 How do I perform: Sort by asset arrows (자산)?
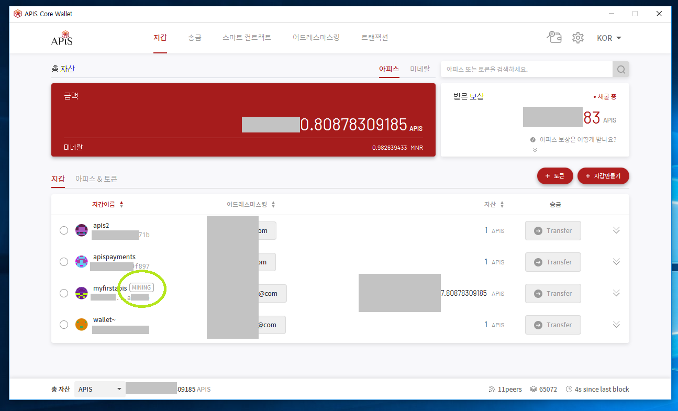tap(502, 205)
